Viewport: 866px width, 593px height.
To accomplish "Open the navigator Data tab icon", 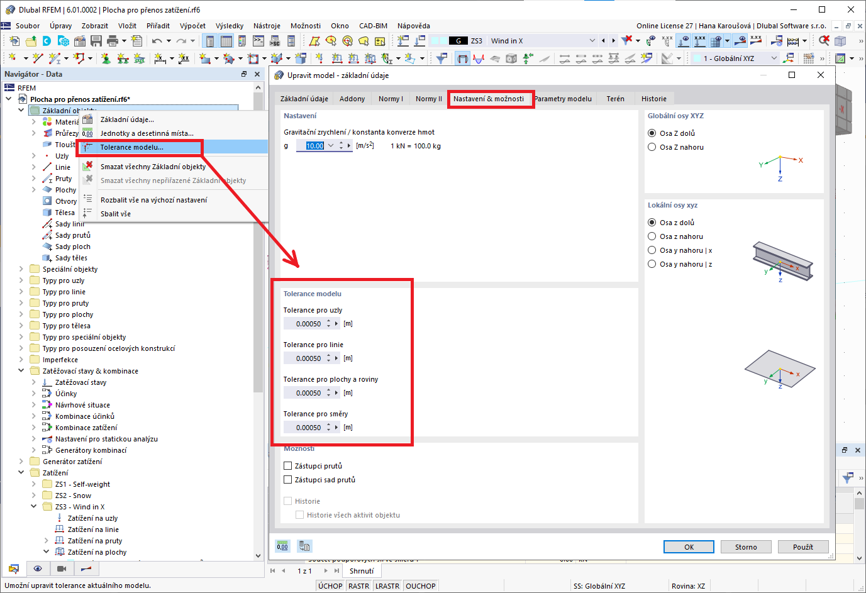I will click(14, 568).
